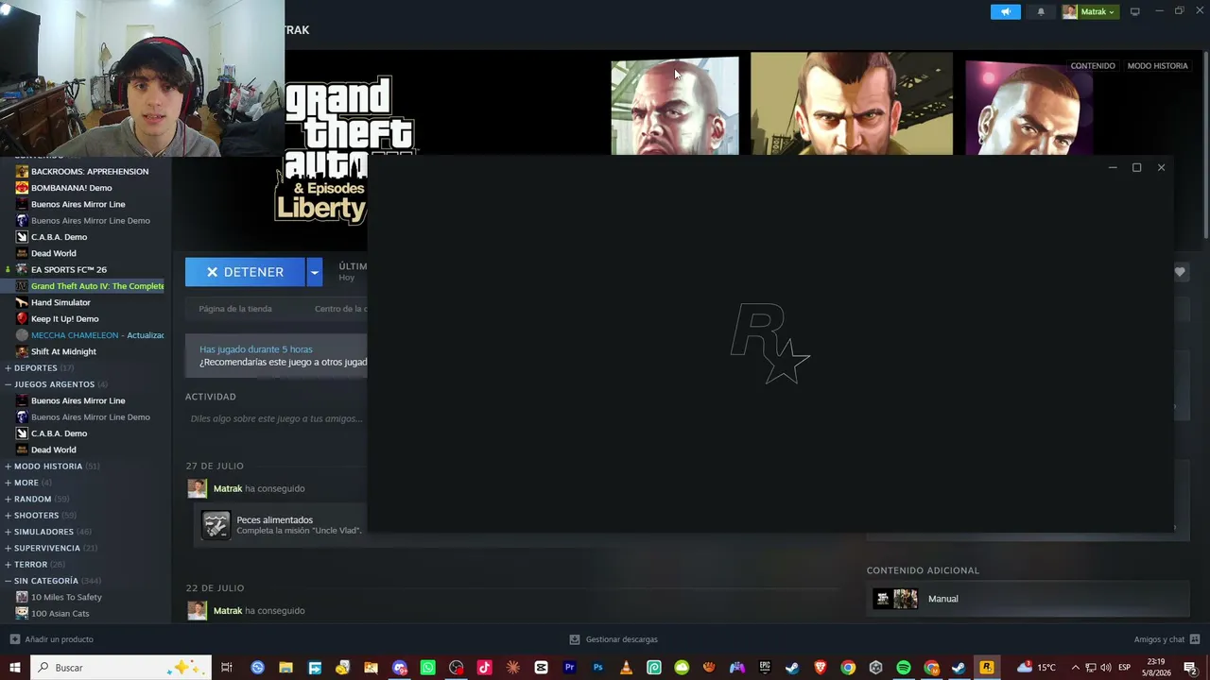Open Windows notification center

(1190, 668)
